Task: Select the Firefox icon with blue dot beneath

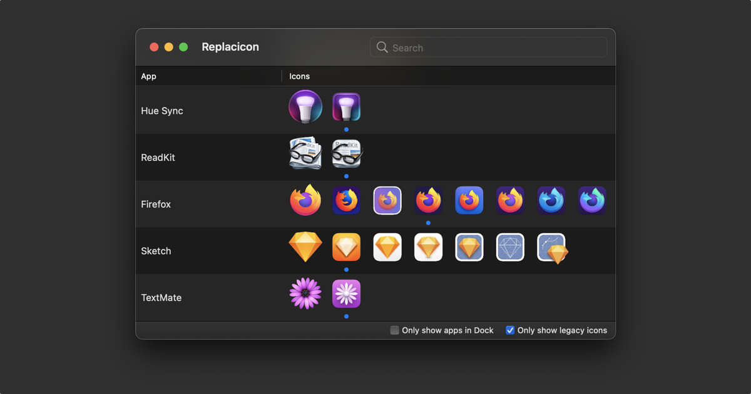Action: (428, 200)
